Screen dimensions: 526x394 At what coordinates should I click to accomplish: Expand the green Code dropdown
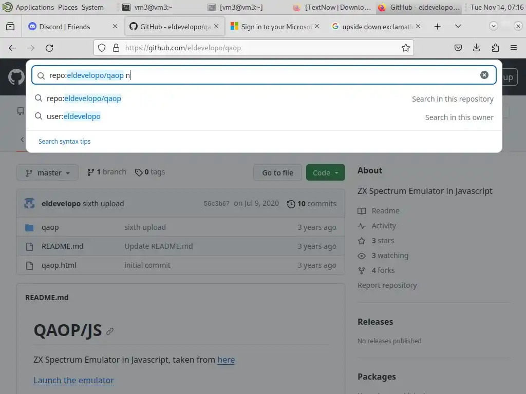pyautogui.click(x=325, y=172)
